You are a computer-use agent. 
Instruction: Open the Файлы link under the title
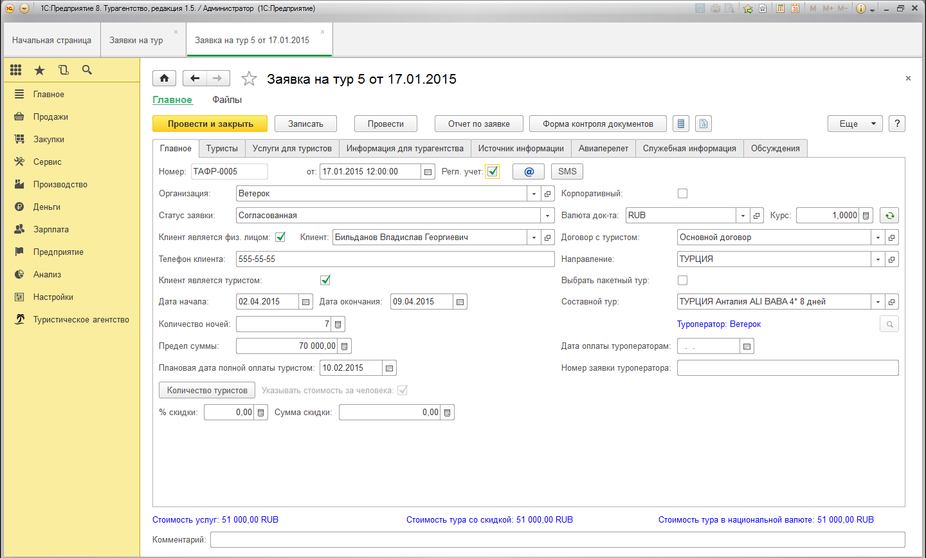pos(227,100)
